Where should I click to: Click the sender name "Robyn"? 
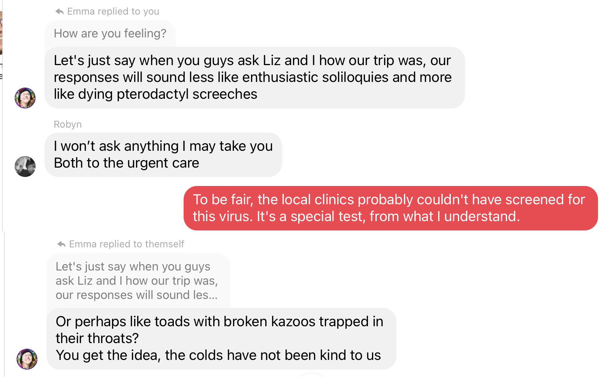click(x=68, y=124)
